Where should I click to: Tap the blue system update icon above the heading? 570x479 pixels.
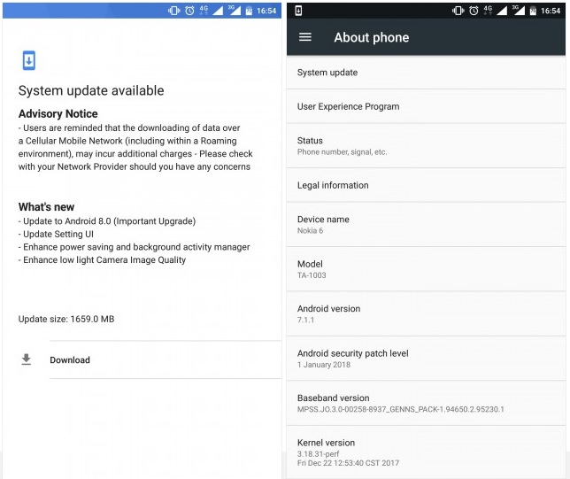28,60
